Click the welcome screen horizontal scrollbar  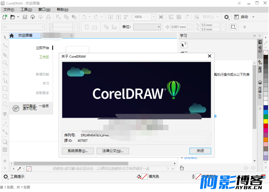click(x=71, y=164)
